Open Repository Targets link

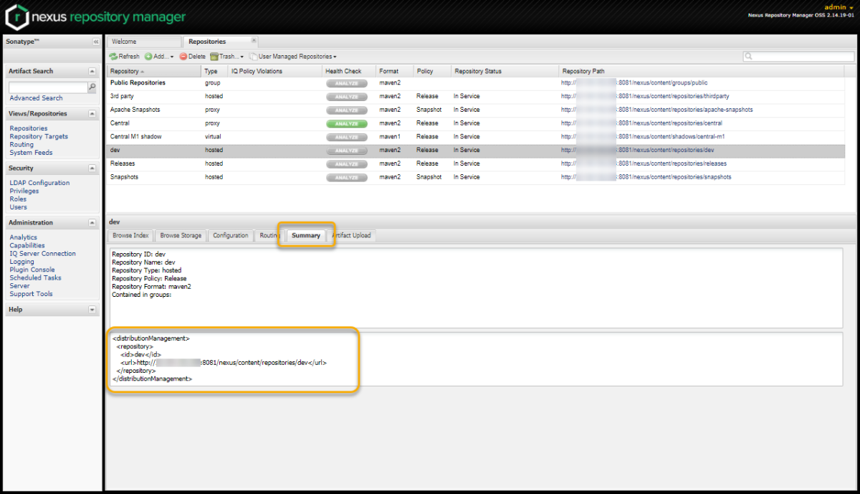pyautogui.click(x=39, y=136)
